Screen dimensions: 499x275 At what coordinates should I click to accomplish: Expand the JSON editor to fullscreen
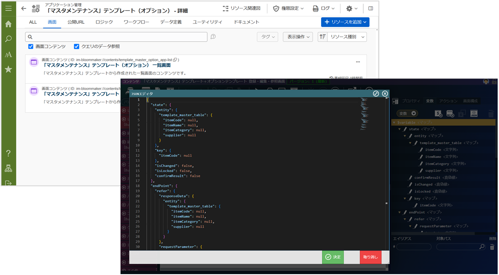point(376,93)
